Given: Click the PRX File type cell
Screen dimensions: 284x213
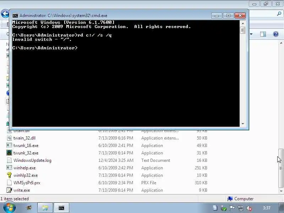Looking at the screenshot, I should [149, 183].
